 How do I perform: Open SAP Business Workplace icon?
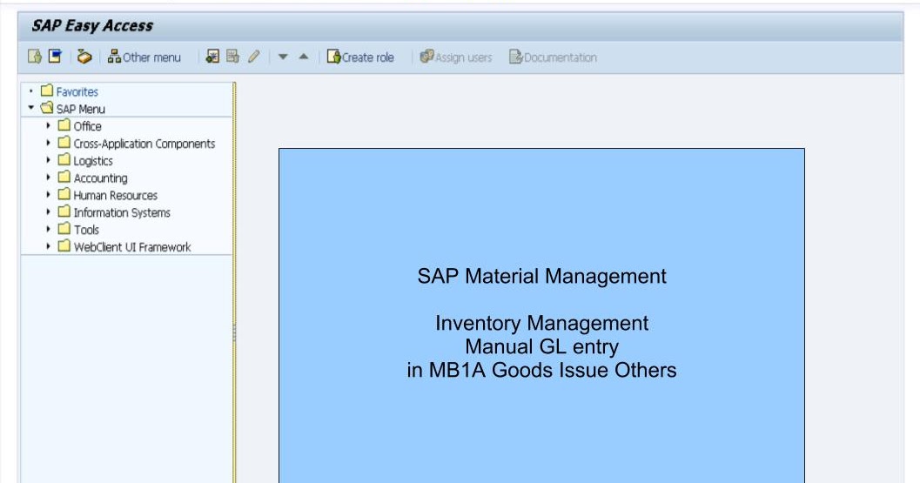84,57
